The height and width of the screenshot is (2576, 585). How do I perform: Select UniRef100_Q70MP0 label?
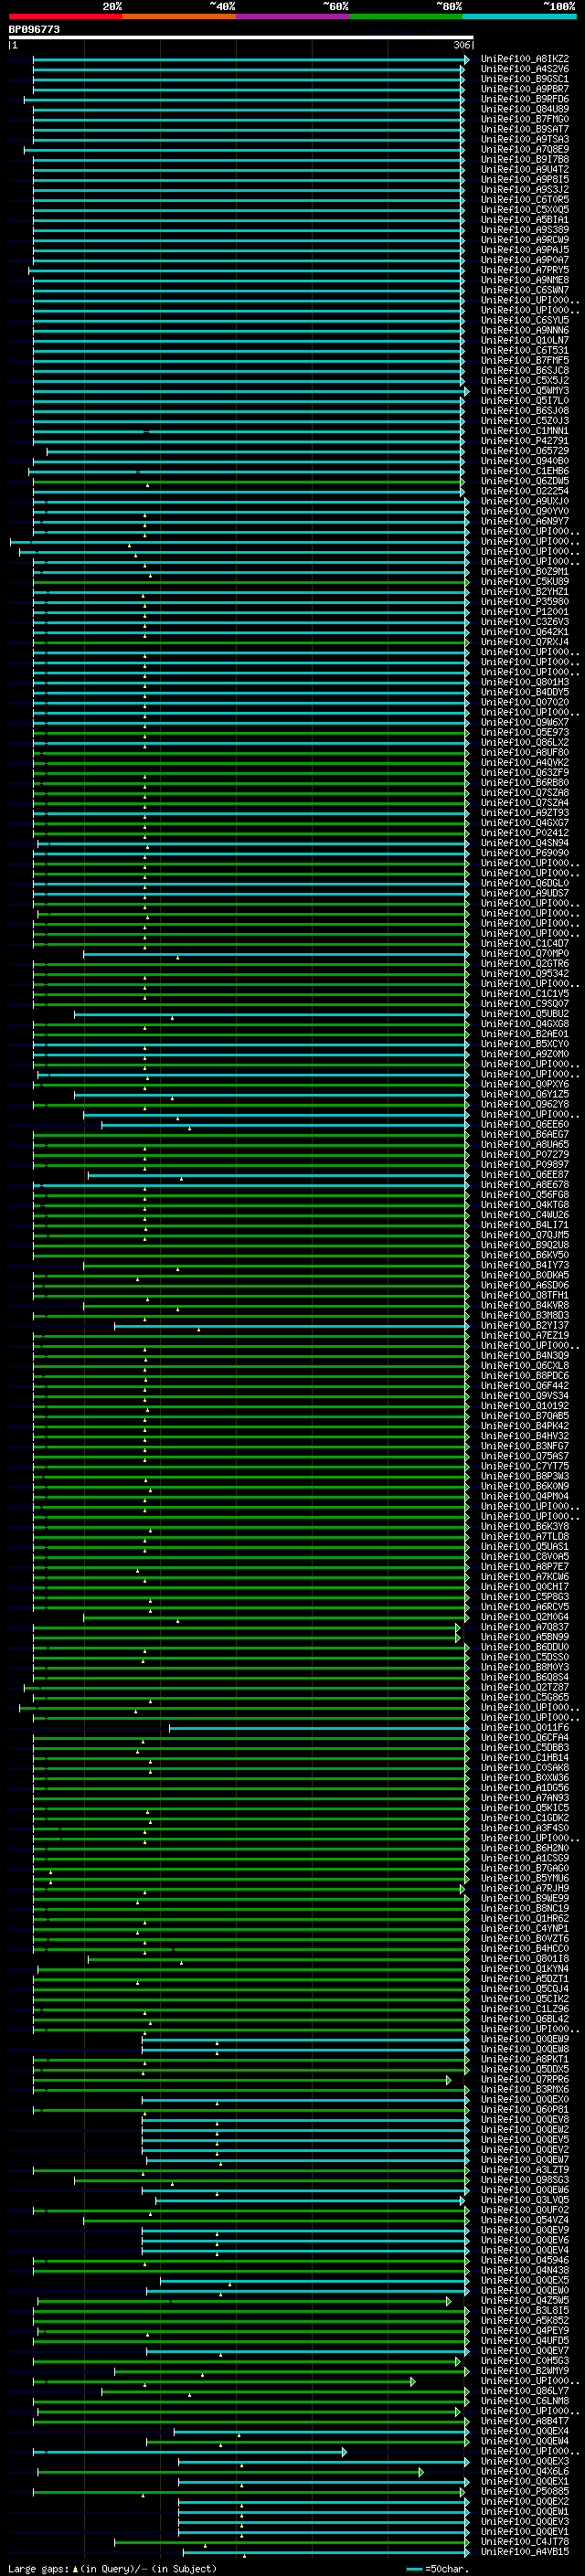coord(525,953)
